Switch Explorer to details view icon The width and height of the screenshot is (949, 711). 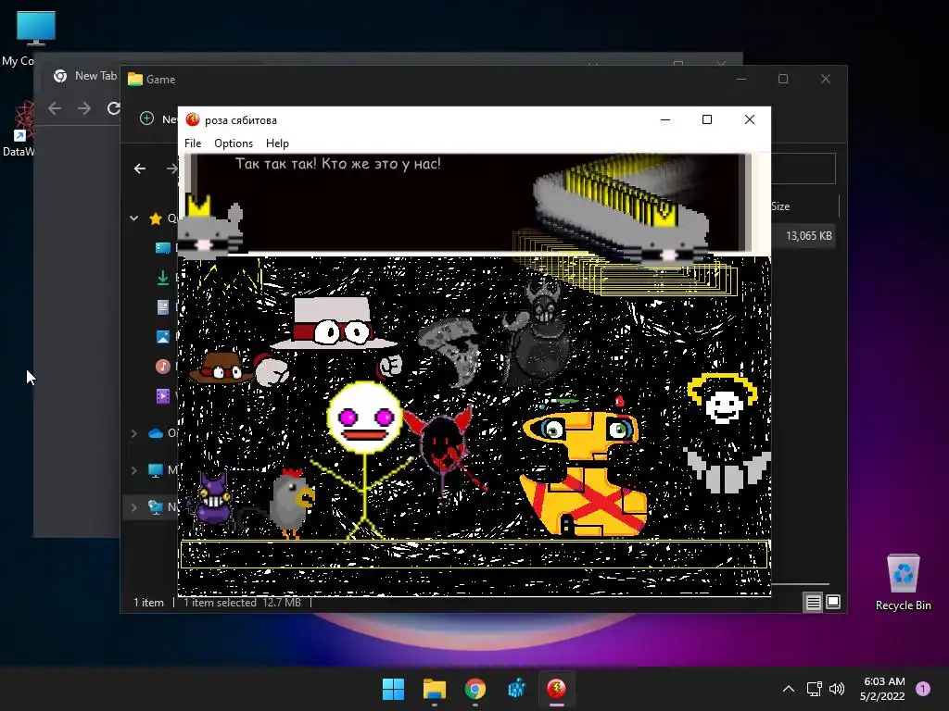point(813,602)
